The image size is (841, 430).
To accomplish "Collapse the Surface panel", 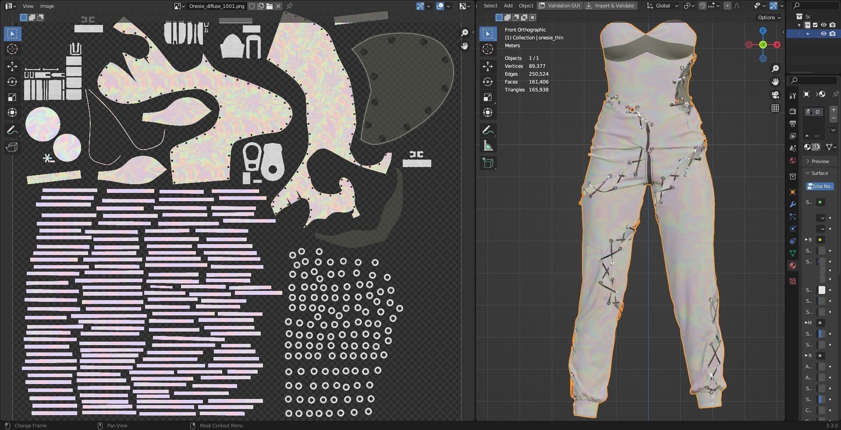I will click(x=820, y=173).
